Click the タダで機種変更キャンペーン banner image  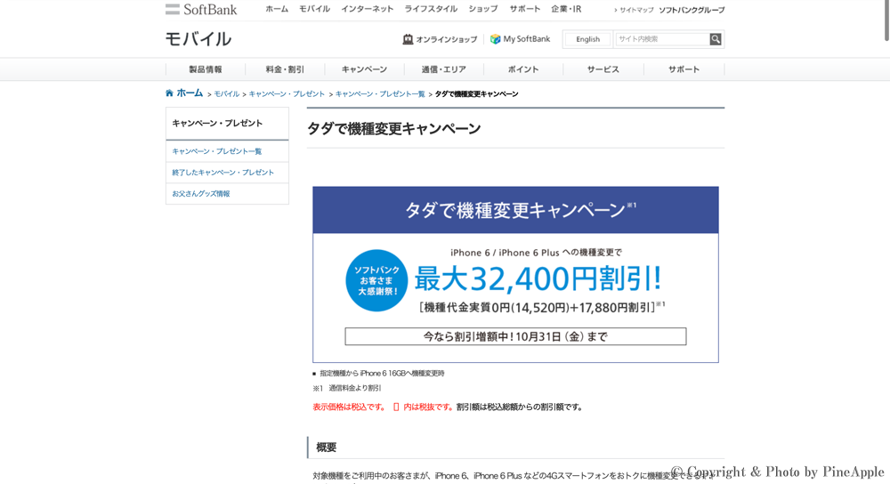(x=515, y=274)
